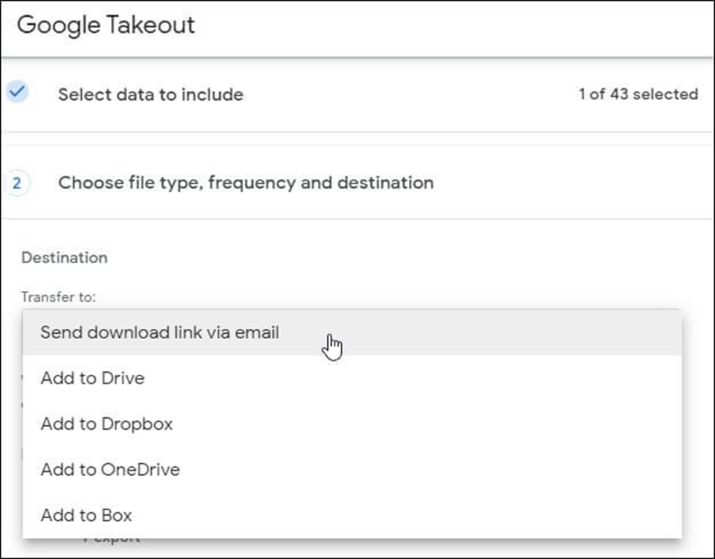The image size is (715, 559).
Task: Select Add to OneDrive as destination
Action: click(x=110, y=469)
